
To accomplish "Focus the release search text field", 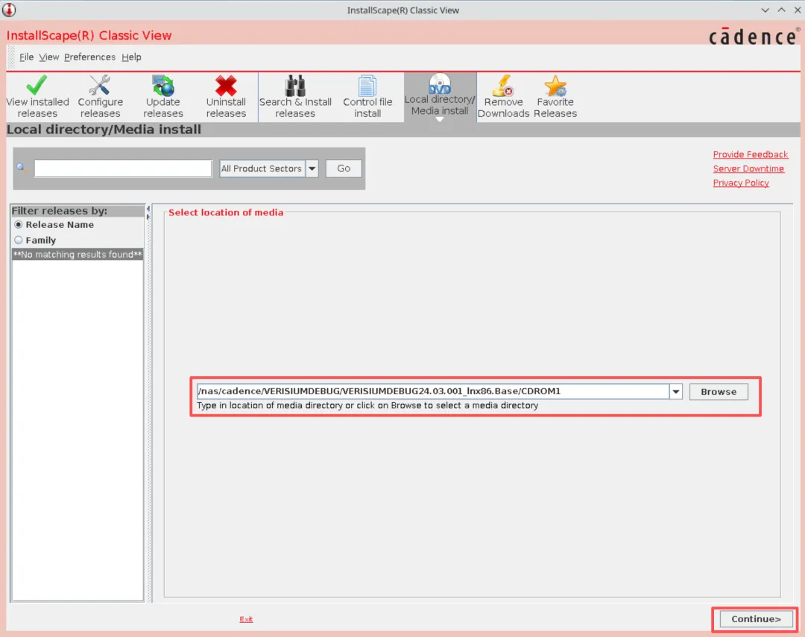I will (123, 168).
